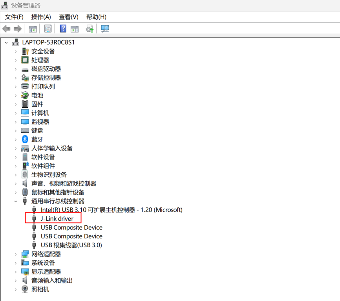Viewport: 340px width, 301px height.
Task: Select the first USB Composite Device entry
Action: 71,227
